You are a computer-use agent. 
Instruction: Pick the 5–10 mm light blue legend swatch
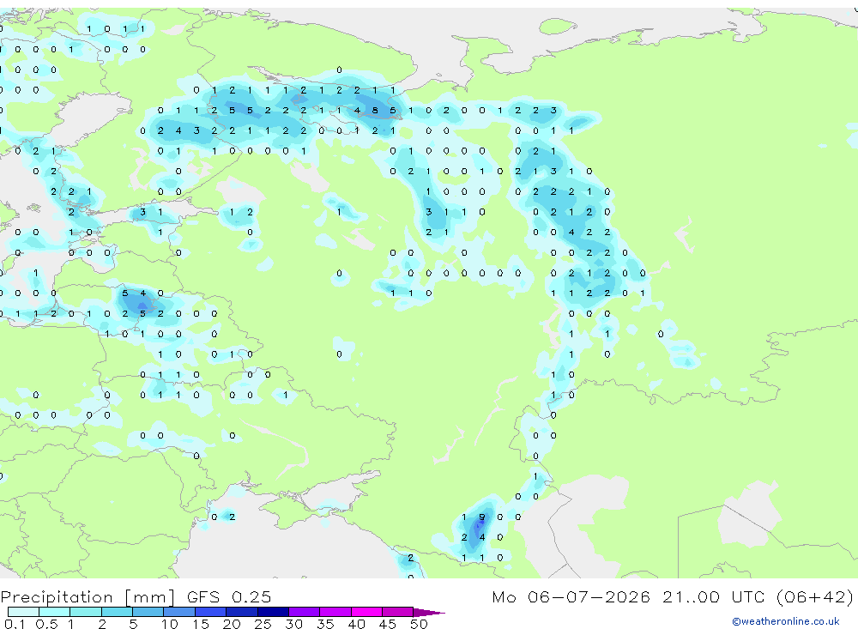coord(148,612)
